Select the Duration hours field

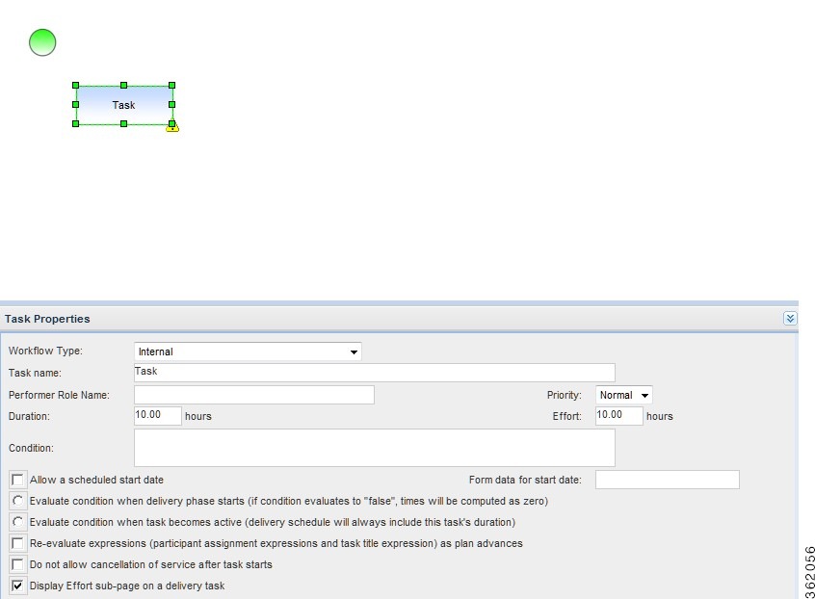point(156,415)
